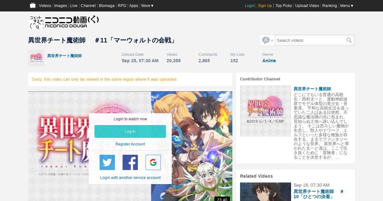
Task: Click the Login link in top bar
Action: (250, 6)
